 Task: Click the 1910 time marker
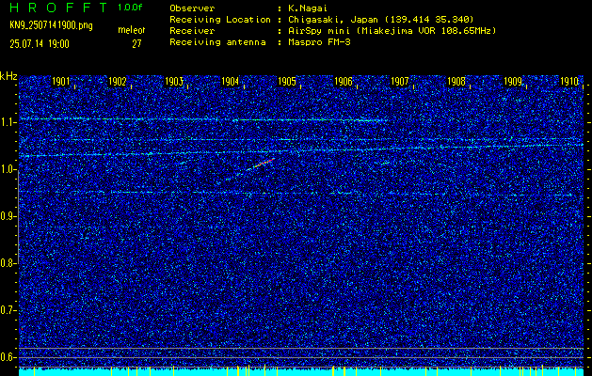point(569,82)
